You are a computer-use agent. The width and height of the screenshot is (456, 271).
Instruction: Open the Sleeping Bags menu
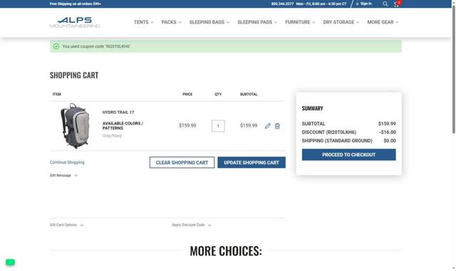click(209, 22)
